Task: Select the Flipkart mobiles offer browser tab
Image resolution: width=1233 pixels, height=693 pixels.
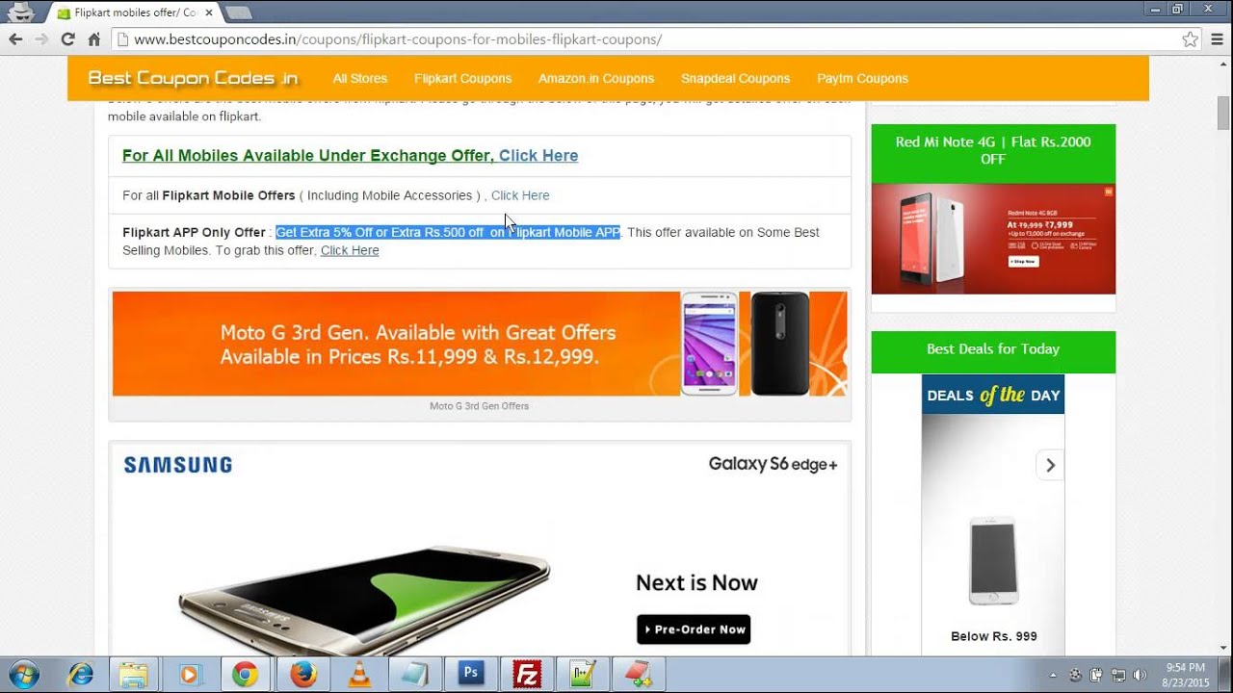Action: [x=133, y=13]
